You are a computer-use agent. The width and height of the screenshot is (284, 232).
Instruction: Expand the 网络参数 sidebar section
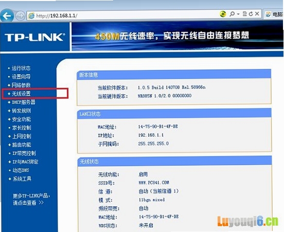(x=21, y=85)
